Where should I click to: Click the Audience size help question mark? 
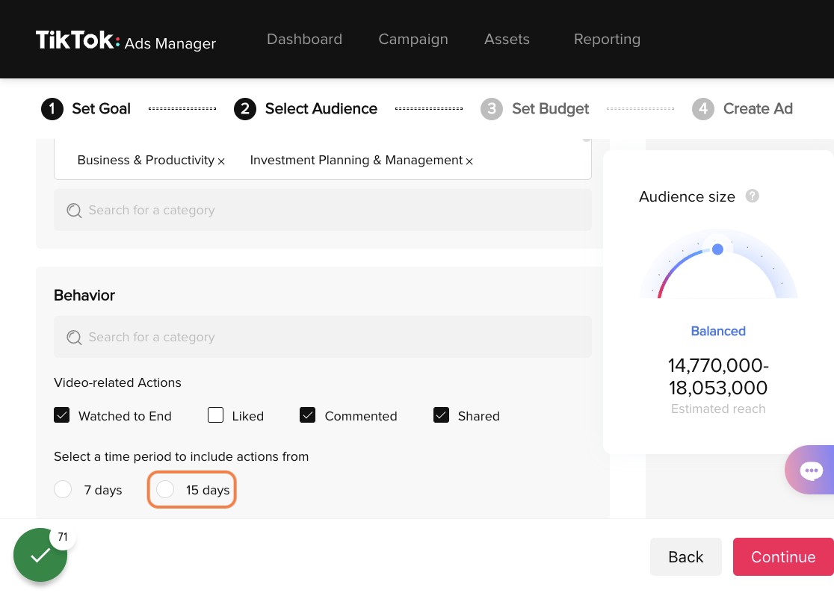752,196
